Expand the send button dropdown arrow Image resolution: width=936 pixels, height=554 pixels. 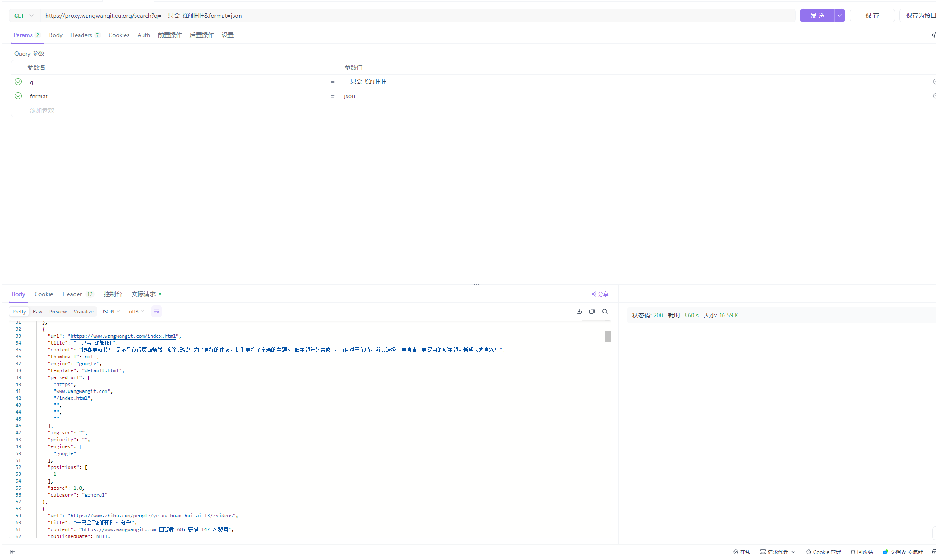[839, 16]
